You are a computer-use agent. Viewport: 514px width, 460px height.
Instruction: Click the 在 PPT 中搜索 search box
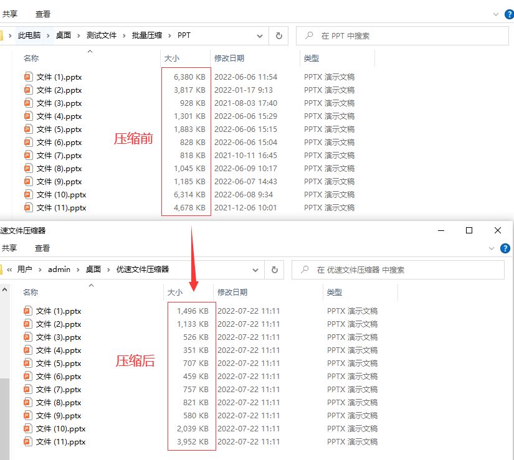(402, 35)
